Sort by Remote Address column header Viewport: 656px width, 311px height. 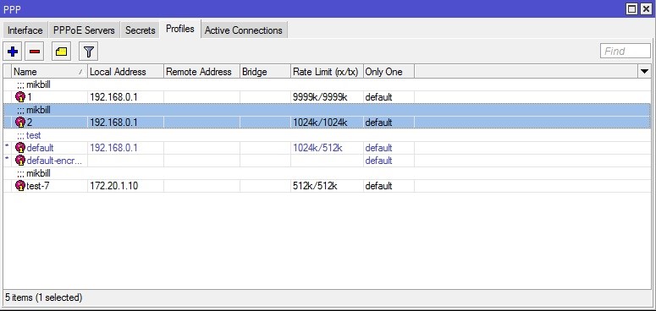(x=201, y=72)
